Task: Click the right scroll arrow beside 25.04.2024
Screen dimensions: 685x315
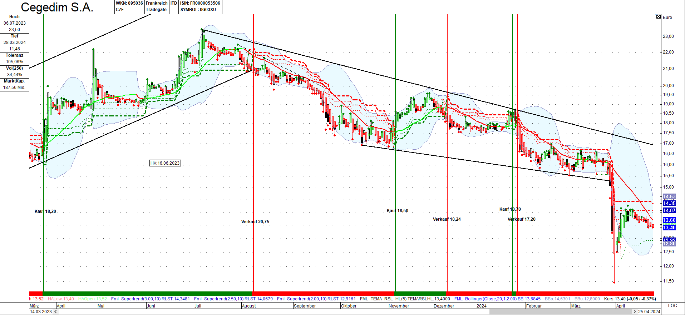Action: click(635, 312)
